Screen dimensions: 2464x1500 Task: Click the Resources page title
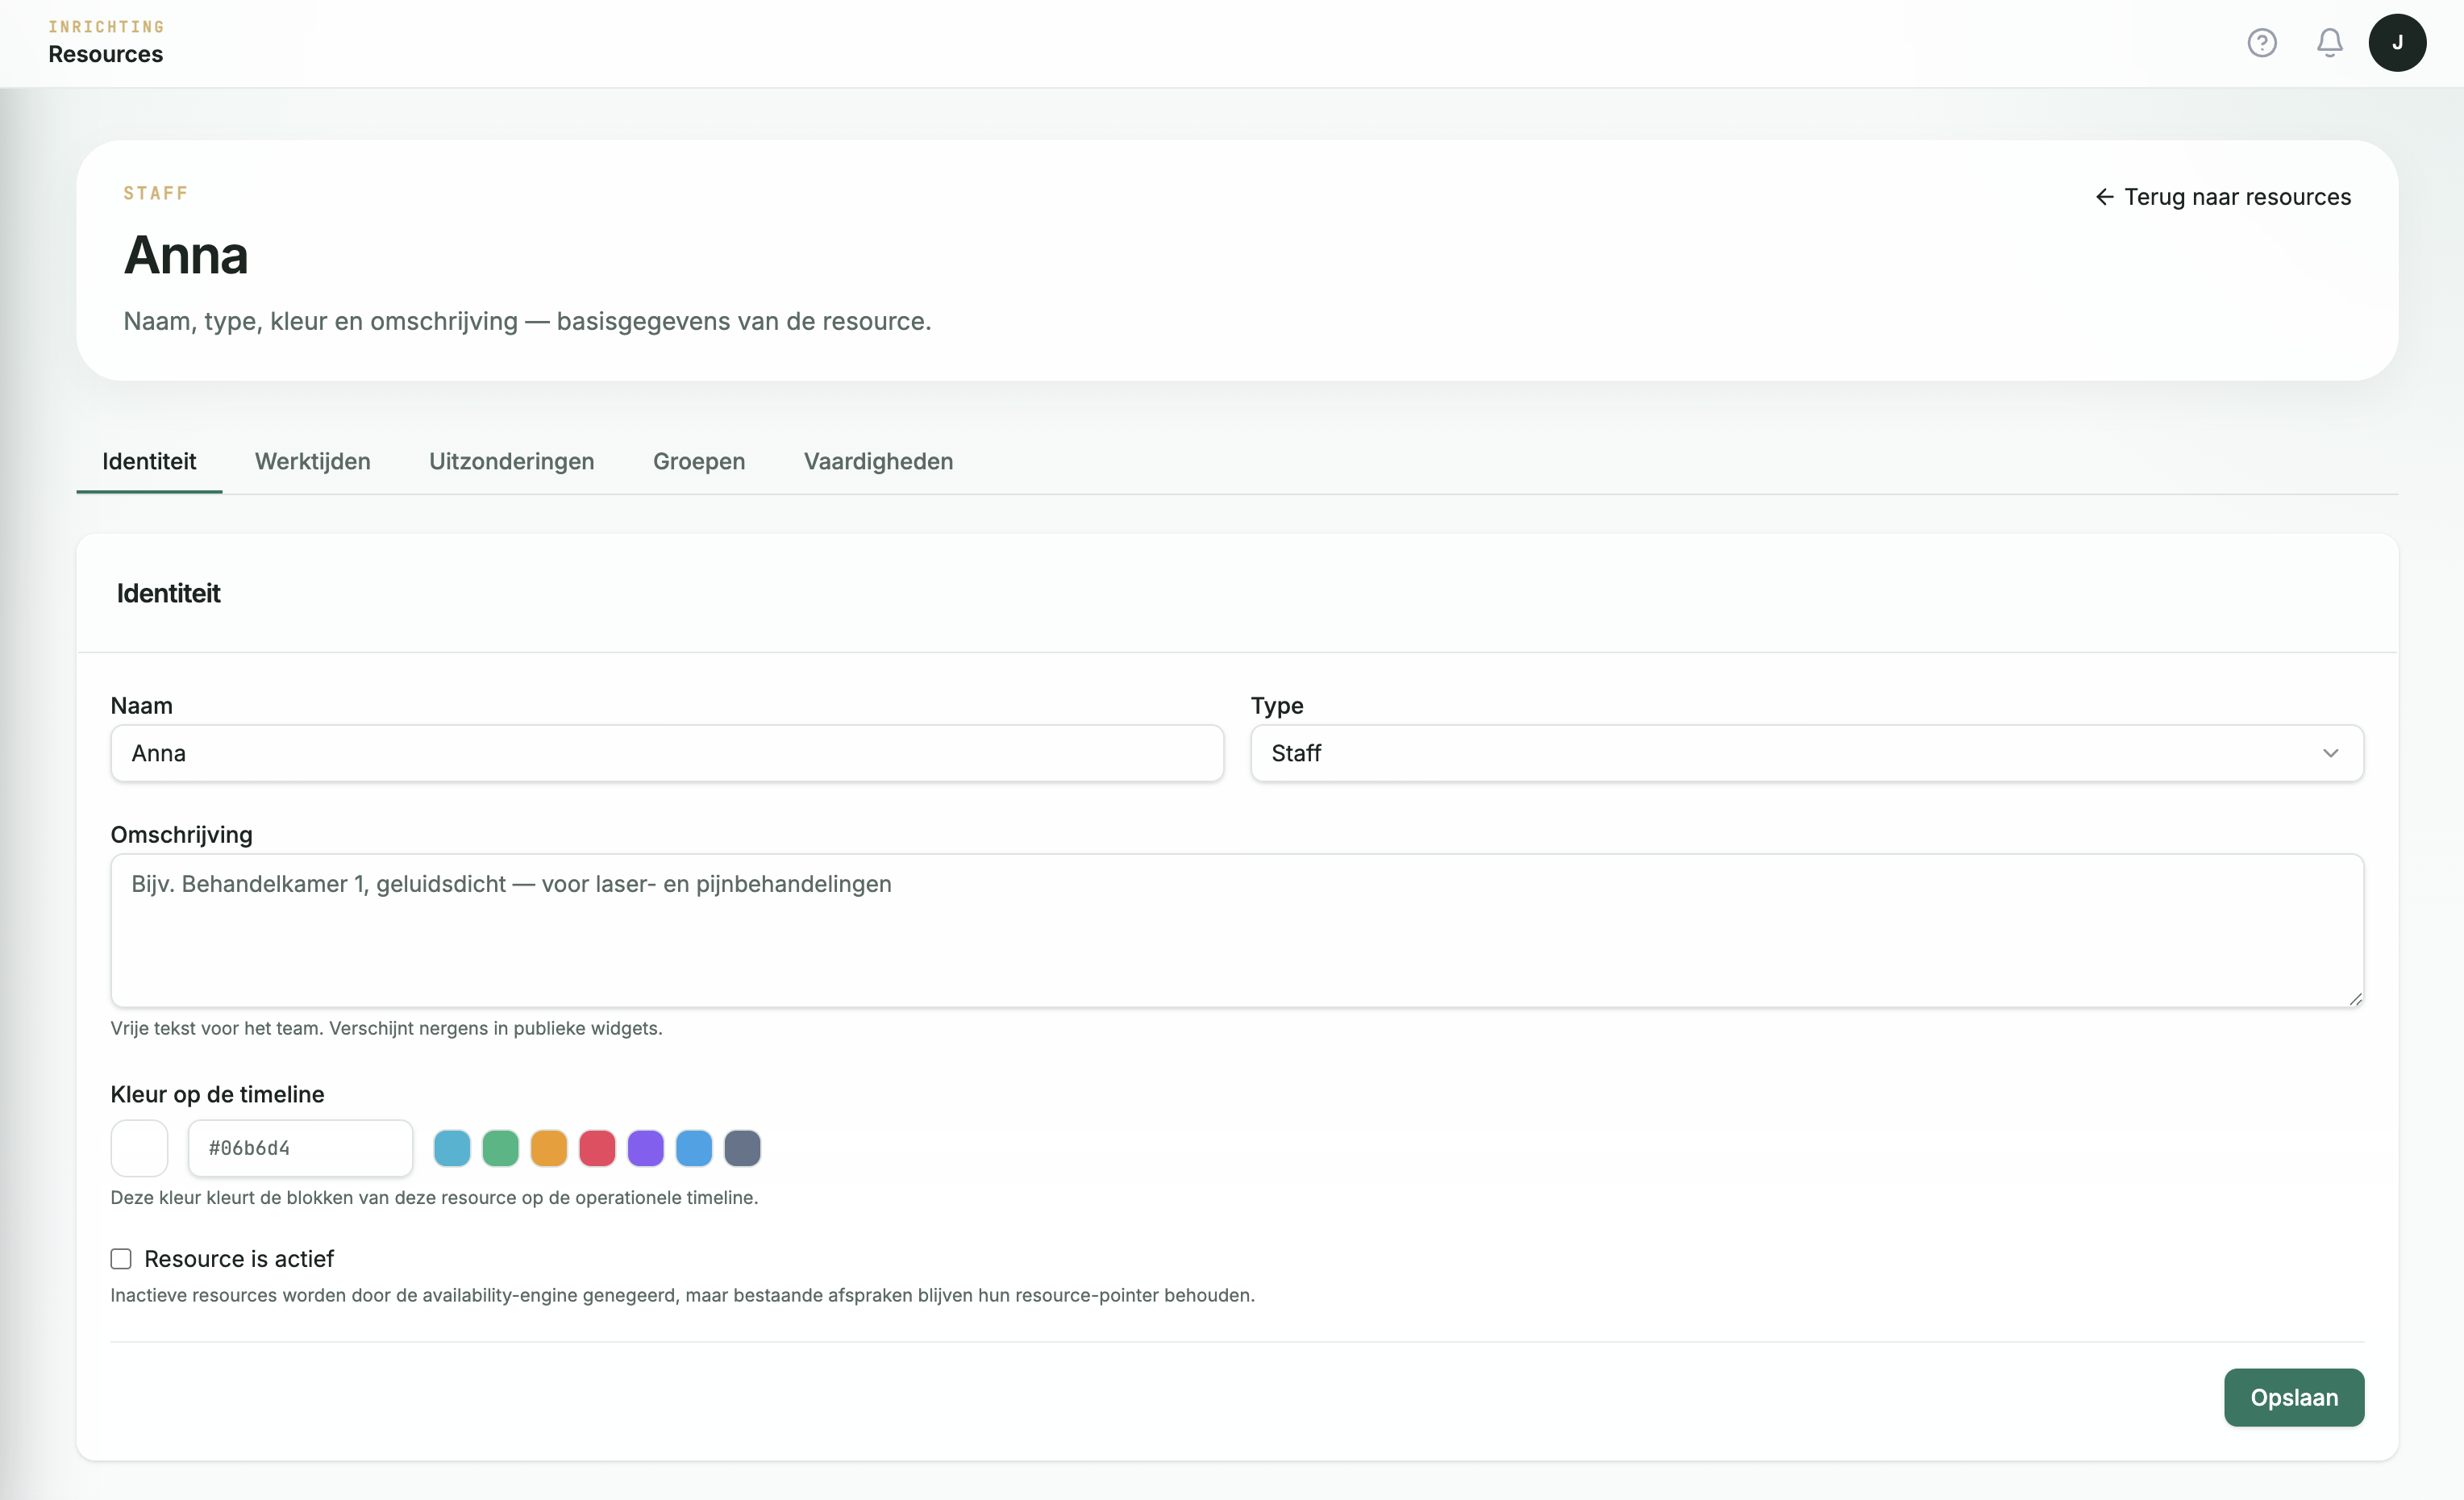pos(106,54)
